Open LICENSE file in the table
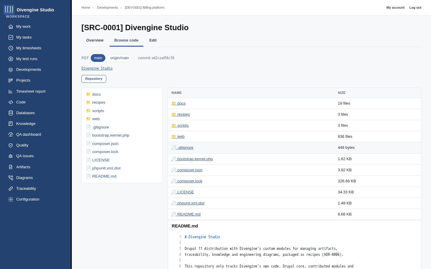Screen dimensions: 431x269 point(183,192)
